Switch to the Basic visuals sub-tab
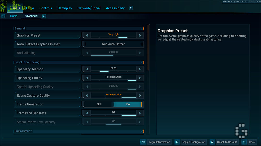This screenshot has height=146, width=261. 14,16
